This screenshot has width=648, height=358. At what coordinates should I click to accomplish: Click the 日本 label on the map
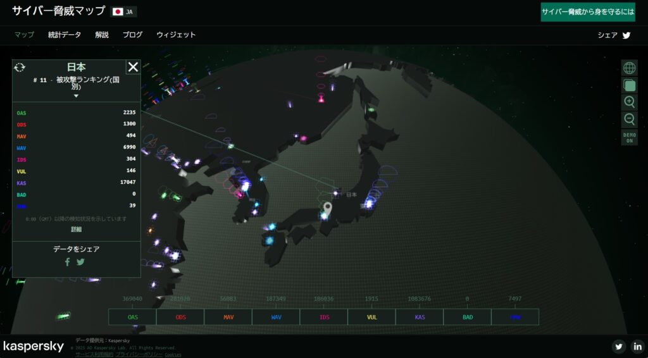(351, 194)
